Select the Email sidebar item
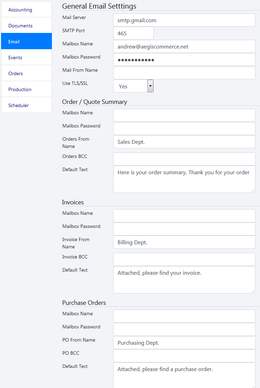The width and height of the screenshot is (260, 388). coord(26,42)
